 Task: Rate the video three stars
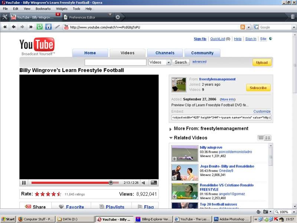(x=48, y=194)
